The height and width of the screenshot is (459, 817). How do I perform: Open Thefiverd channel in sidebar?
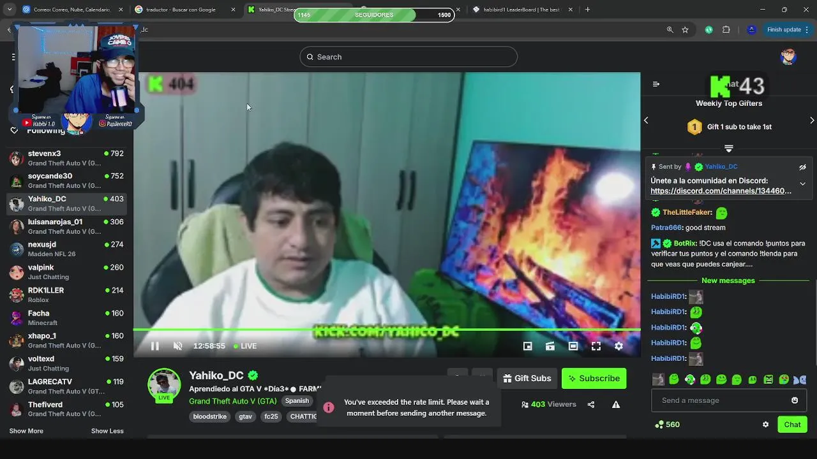click(66, 409)
